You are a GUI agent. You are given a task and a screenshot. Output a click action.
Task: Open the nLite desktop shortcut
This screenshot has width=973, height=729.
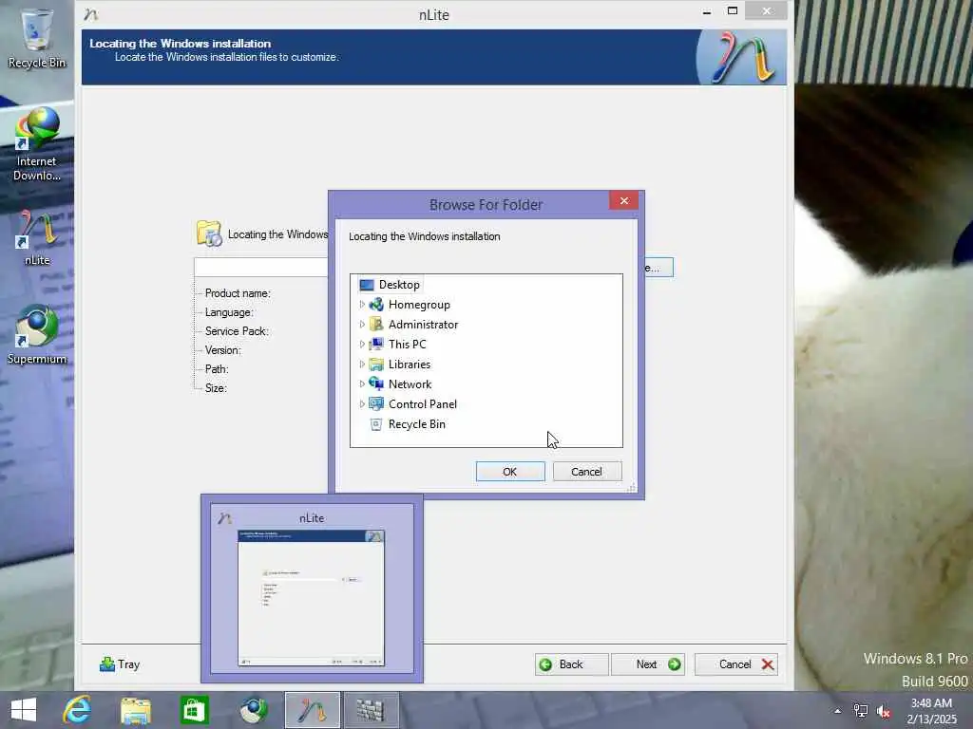coord(37,238)
